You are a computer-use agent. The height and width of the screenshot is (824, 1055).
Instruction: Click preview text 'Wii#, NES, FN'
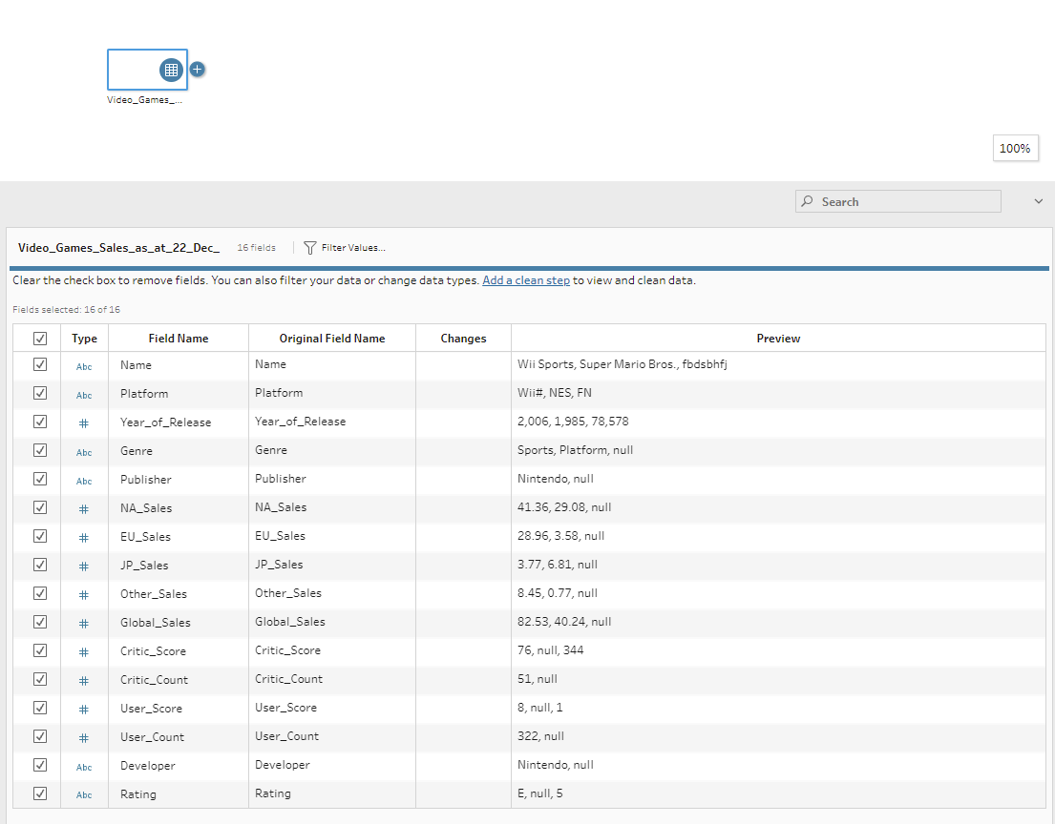click(x=555, y=393)
